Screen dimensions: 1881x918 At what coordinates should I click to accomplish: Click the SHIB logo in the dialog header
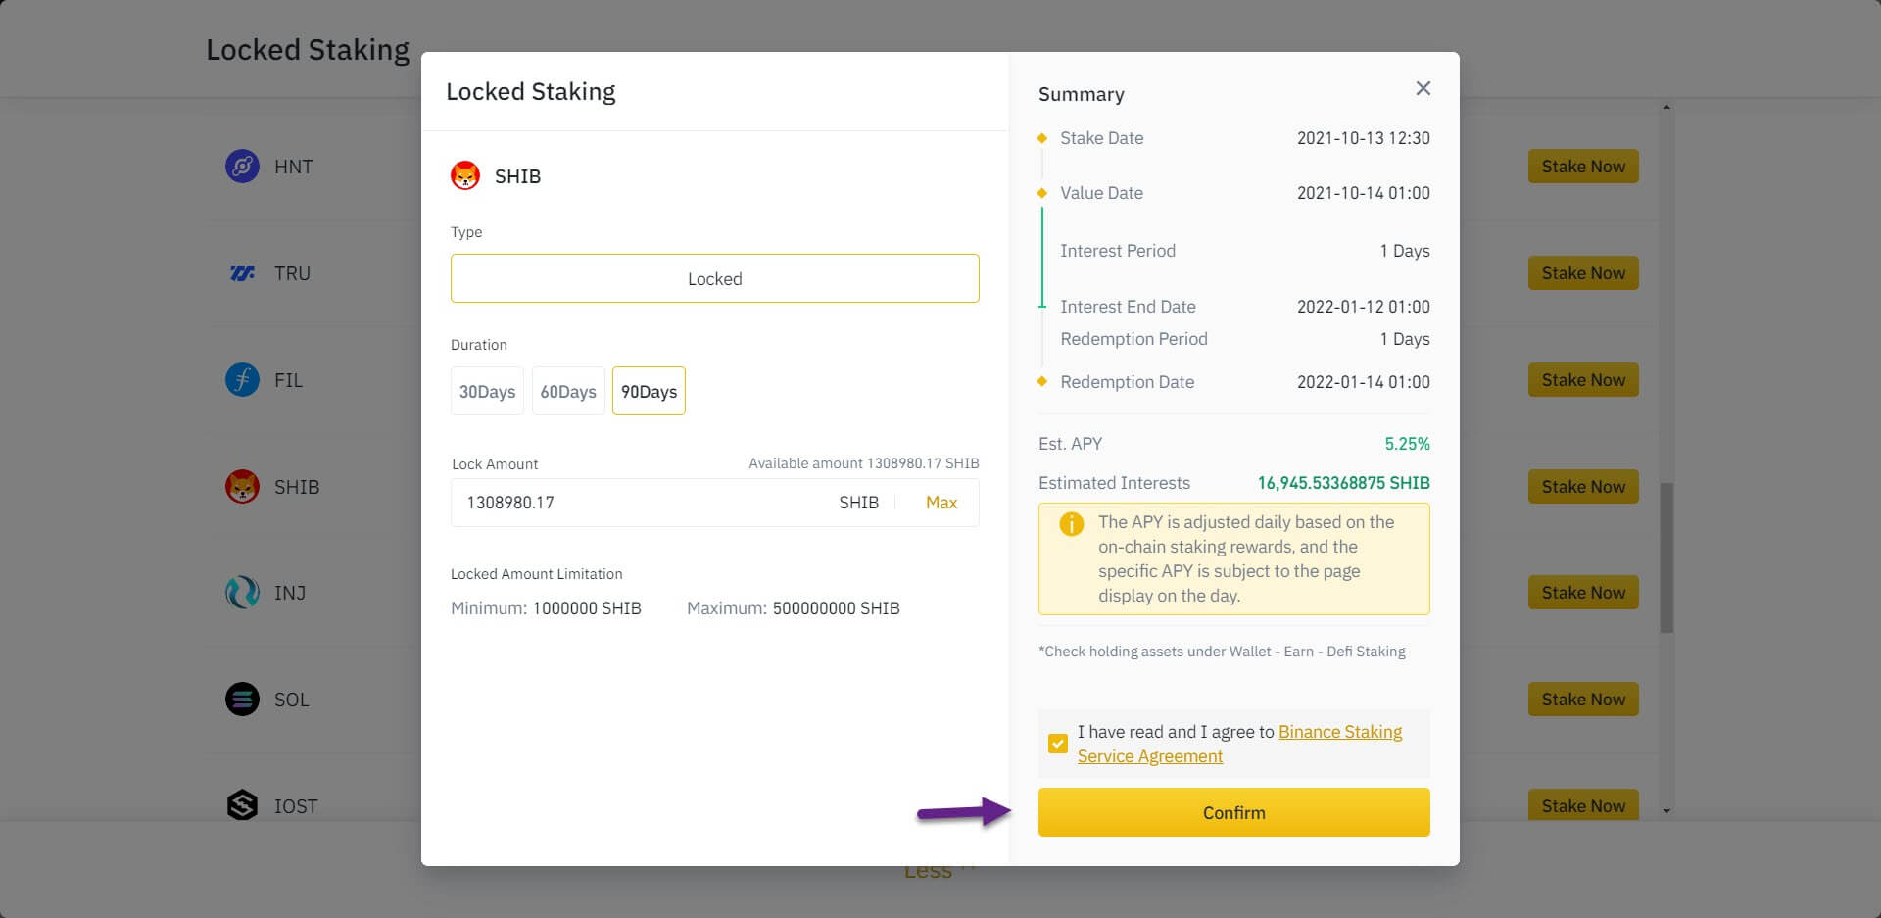tap(465, 176)
